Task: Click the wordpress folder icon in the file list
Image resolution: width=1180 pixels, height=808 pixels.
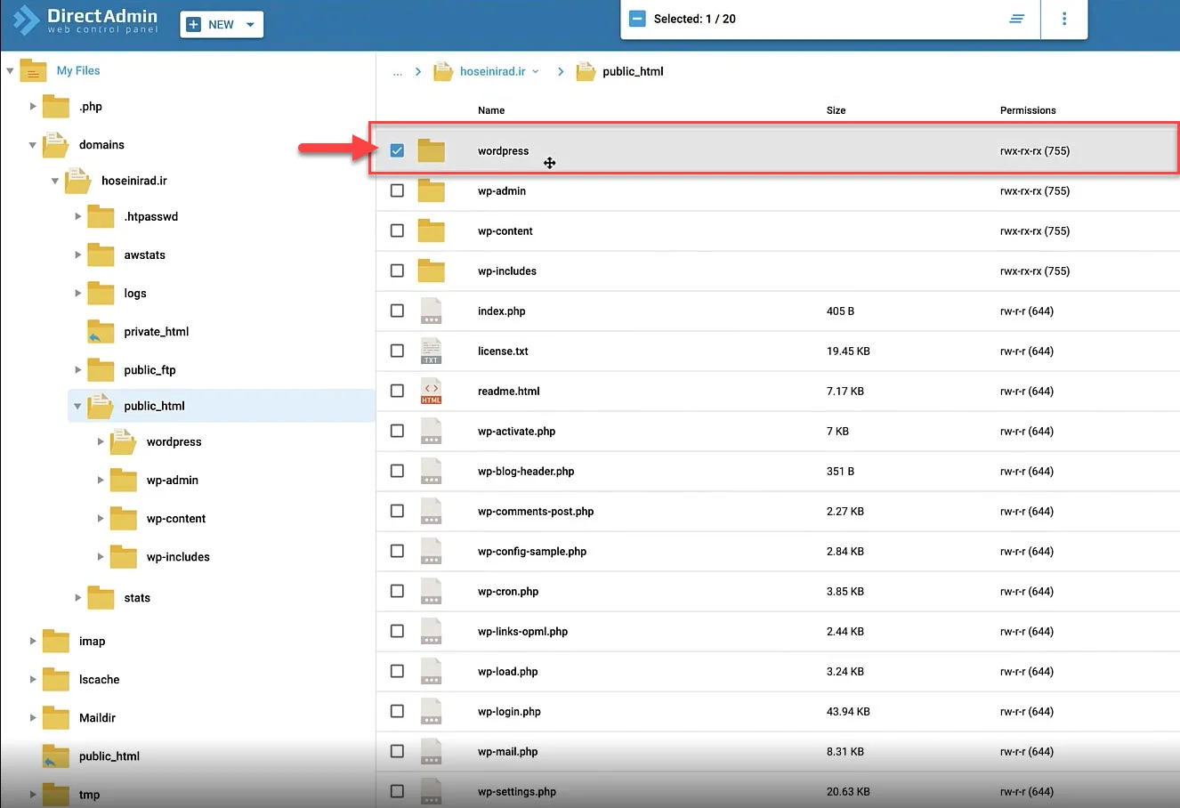Action: tap(431, 150)
